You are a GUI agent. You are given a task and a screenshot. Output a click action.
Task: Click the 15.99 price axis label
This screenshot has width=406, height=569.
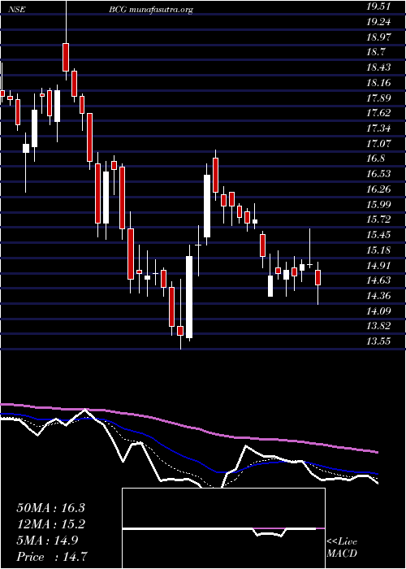379,204
